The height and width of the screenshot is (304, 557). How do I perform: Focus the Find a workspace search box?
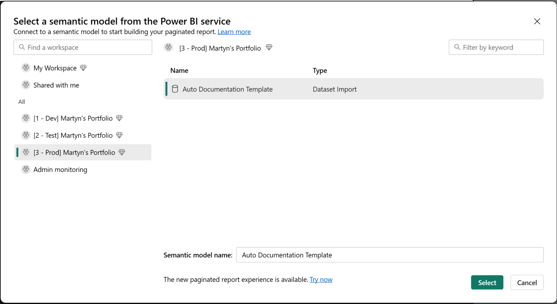[x=83, y=47]
